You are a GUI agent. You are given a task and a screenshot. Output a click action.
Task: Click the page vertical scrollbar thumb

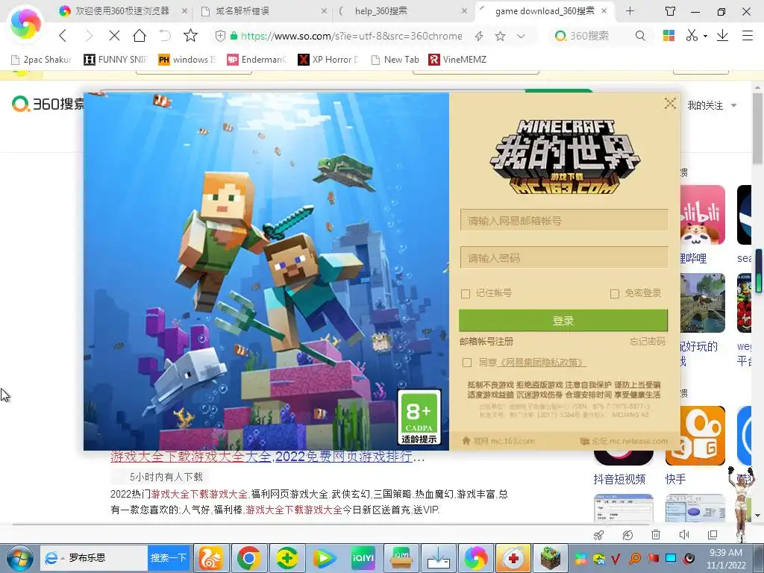click(758, 128)
